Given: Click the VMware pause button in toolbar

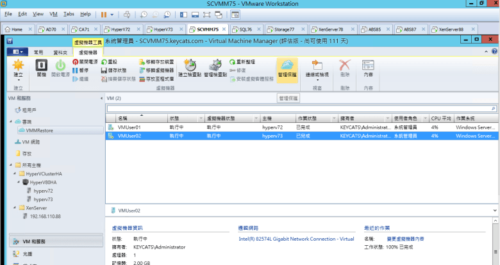Looking at the screenshot, I should point(104,13).
